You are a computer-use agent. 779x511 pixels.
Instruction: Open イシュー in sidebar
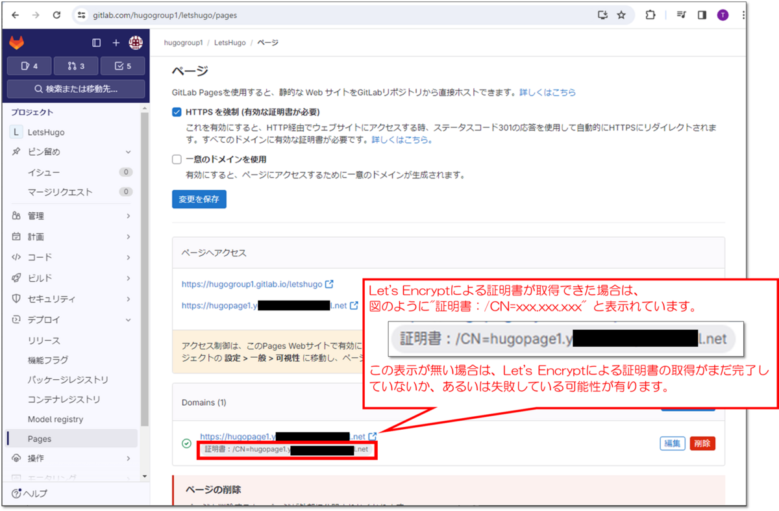pyautogui.click(x=71, y=172)
